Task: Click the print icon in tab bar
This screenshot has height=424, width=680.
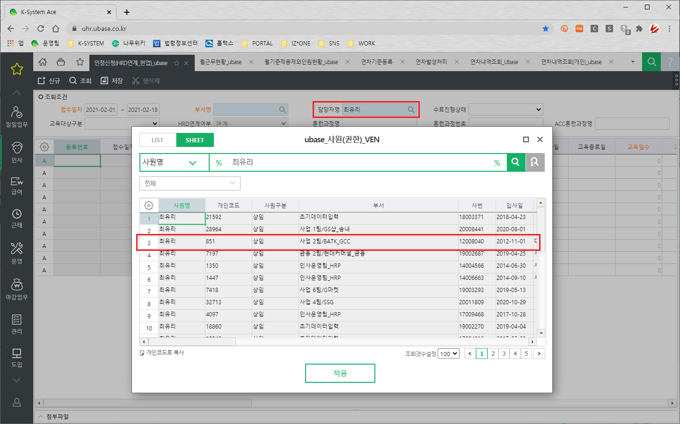Action: [x=61, y=62]
